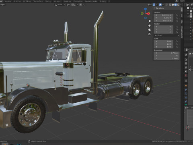Open the Particles properties icon
Screen dimensions: 193x145
coord(186,93)
